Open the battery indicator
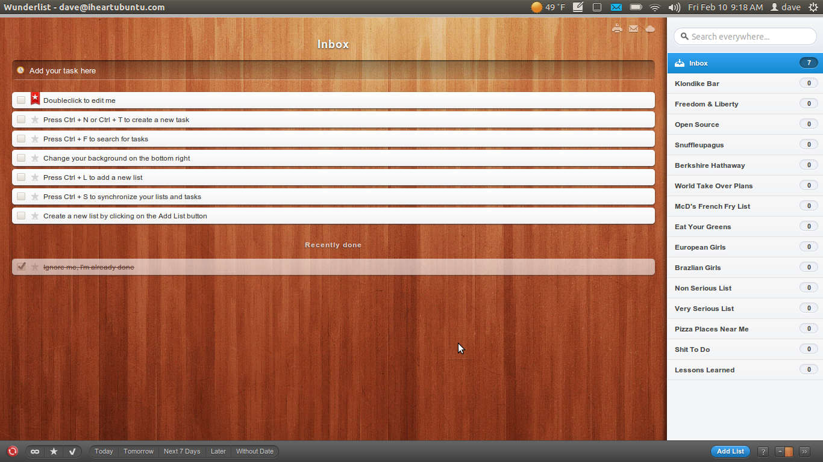The height and width of the screenshot is (462, 823). [636, 7]
